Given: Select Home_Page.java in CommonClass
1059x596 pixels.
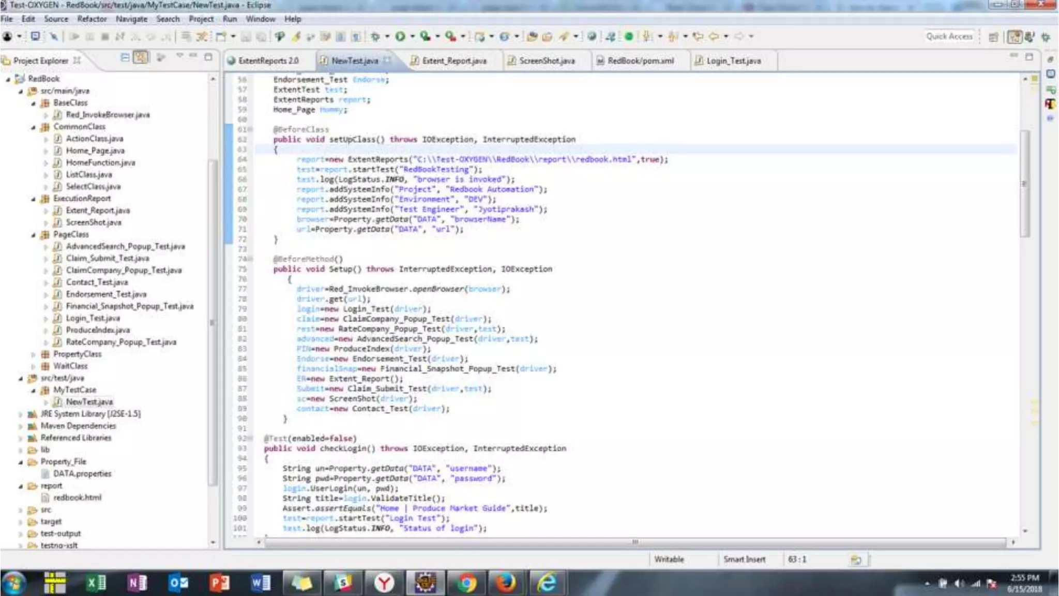Looking at the screenshot, I should (x=95, y=151).
